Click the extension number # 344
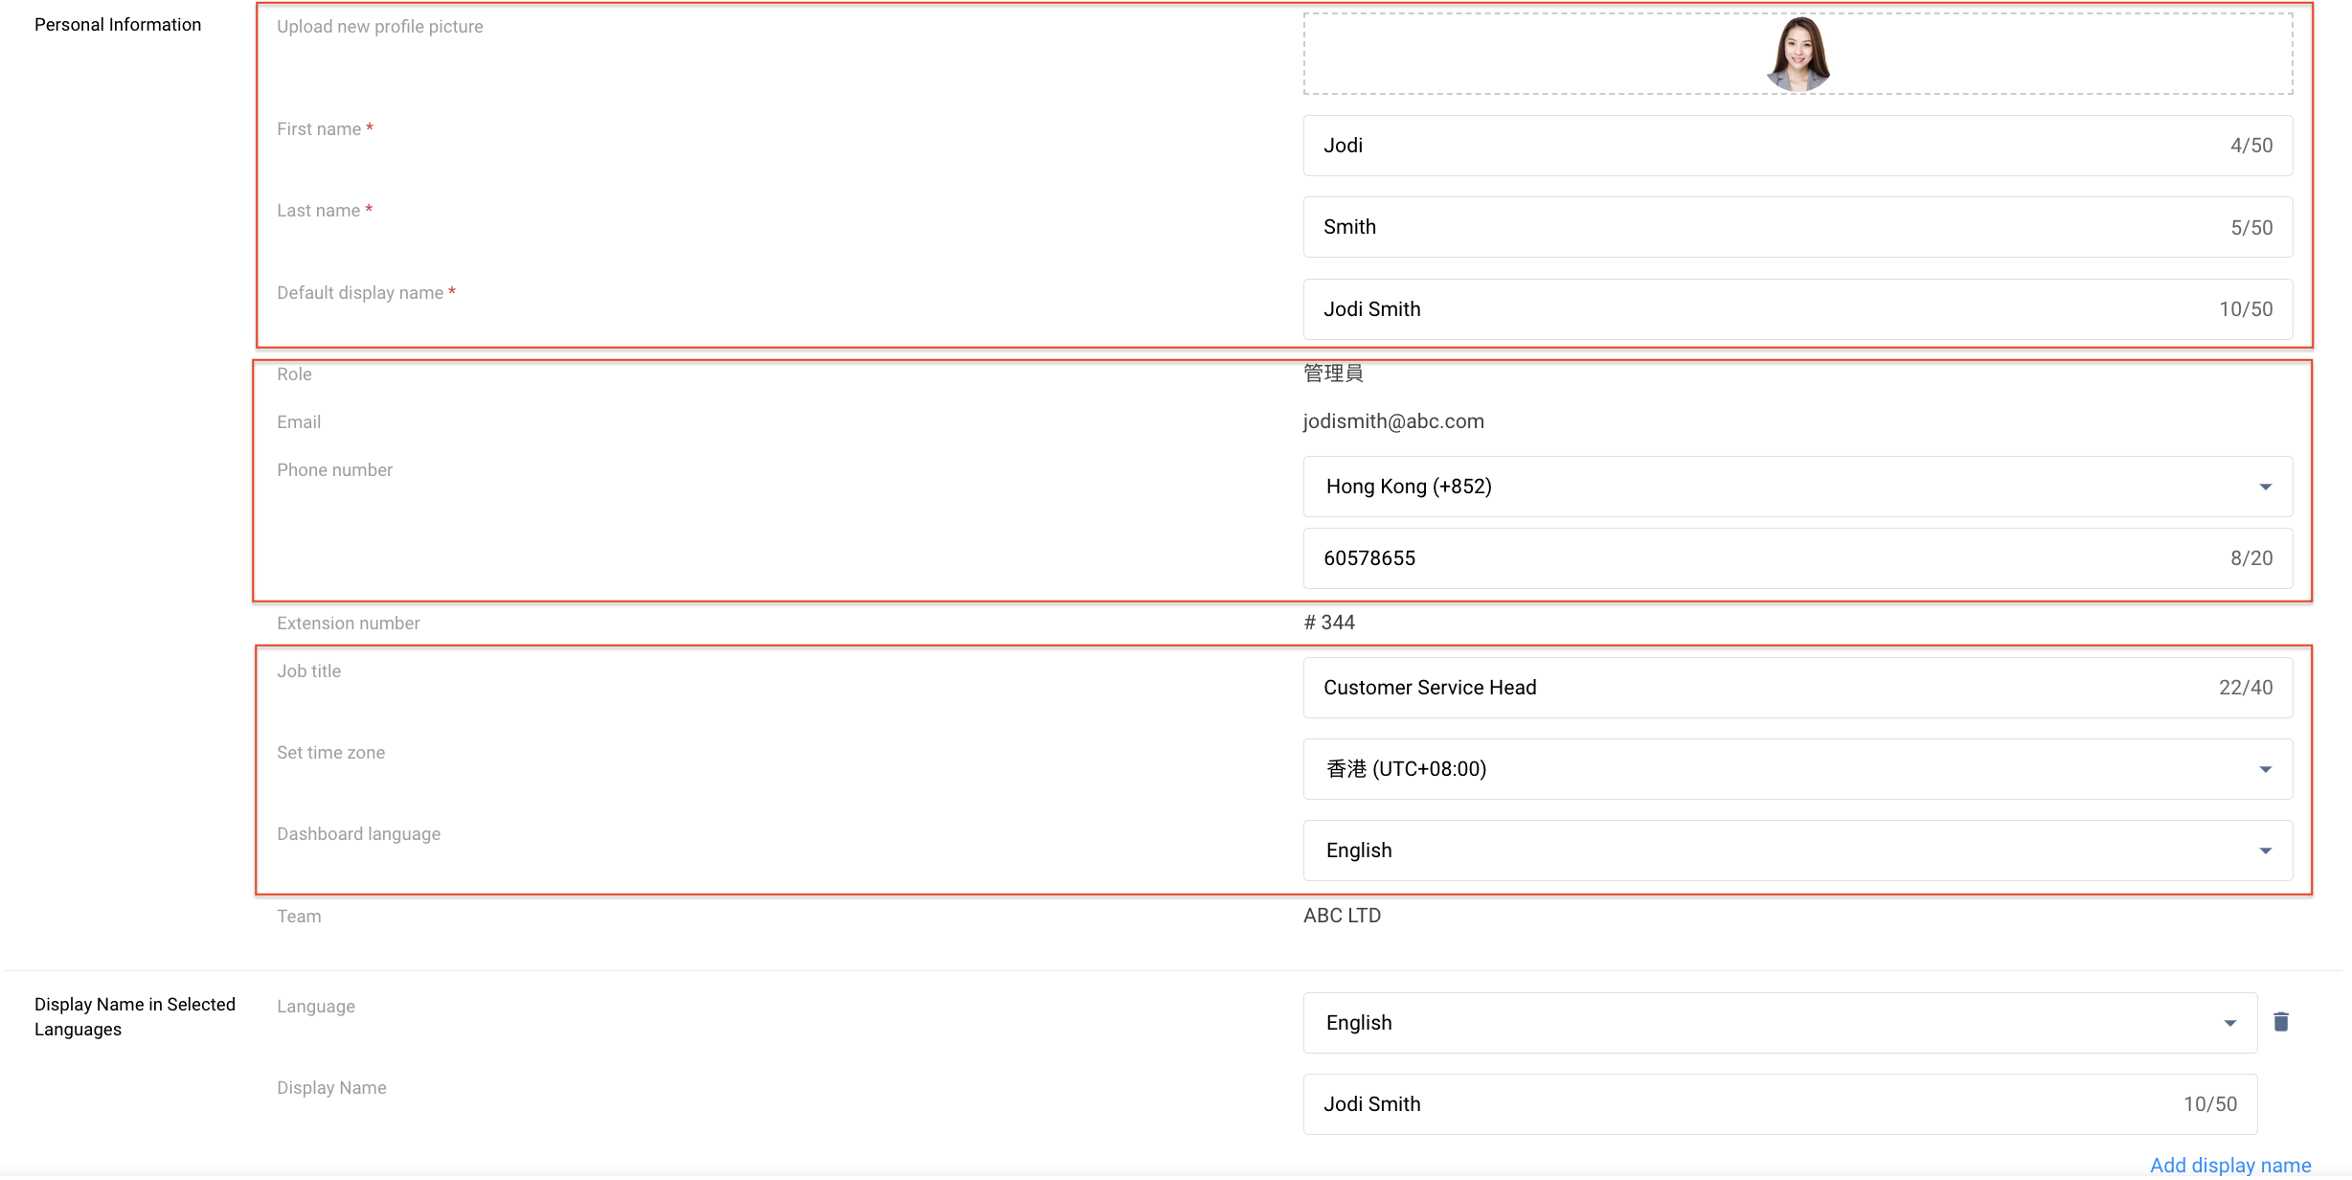Image resolution: width=2352 pixels, height=1180 pixels. (x=1329, y=623)
